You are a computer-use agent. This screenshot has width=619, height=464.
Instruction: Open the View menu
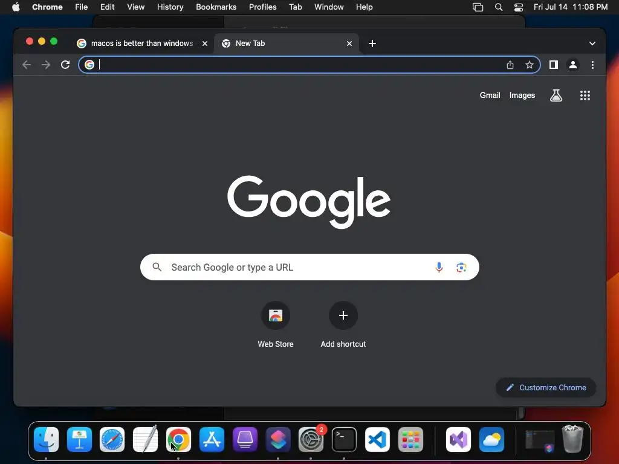[x=135, y=7]
